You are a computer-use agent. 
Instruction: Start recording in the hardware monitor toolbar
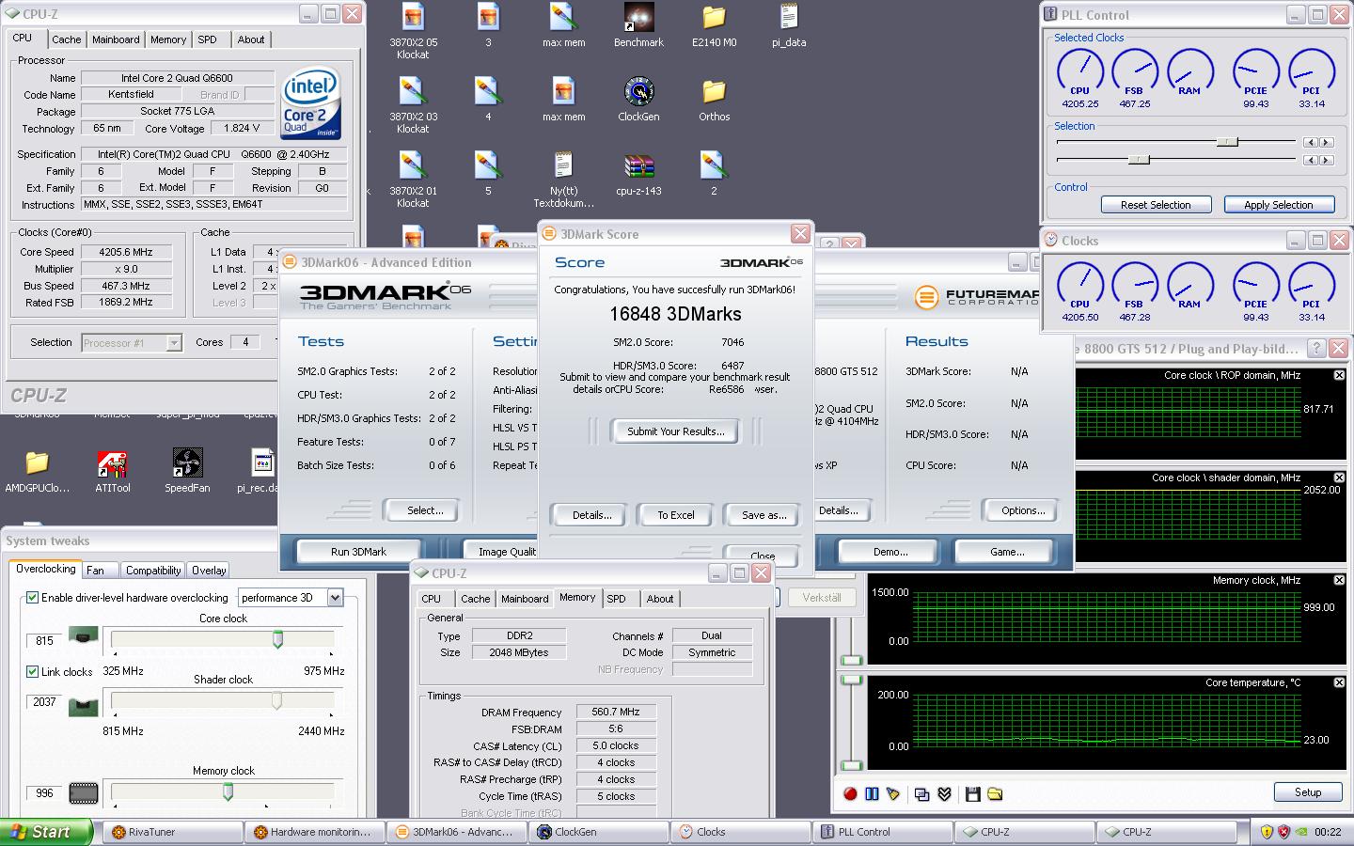850,794
